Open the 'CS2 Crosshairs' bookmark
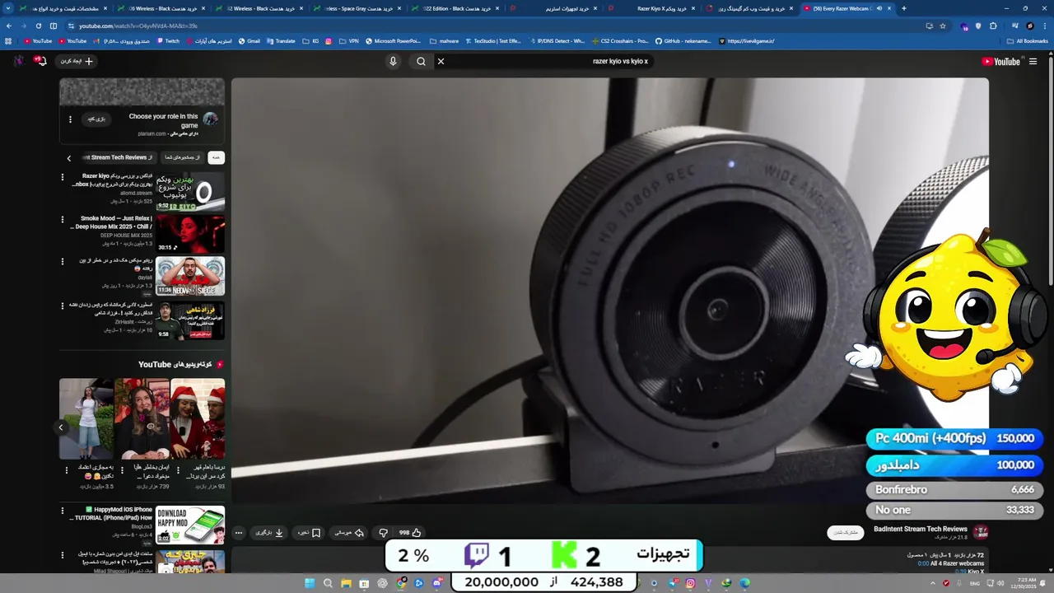The height and width of the screenshot is (593, 1054). coord(620,40)
